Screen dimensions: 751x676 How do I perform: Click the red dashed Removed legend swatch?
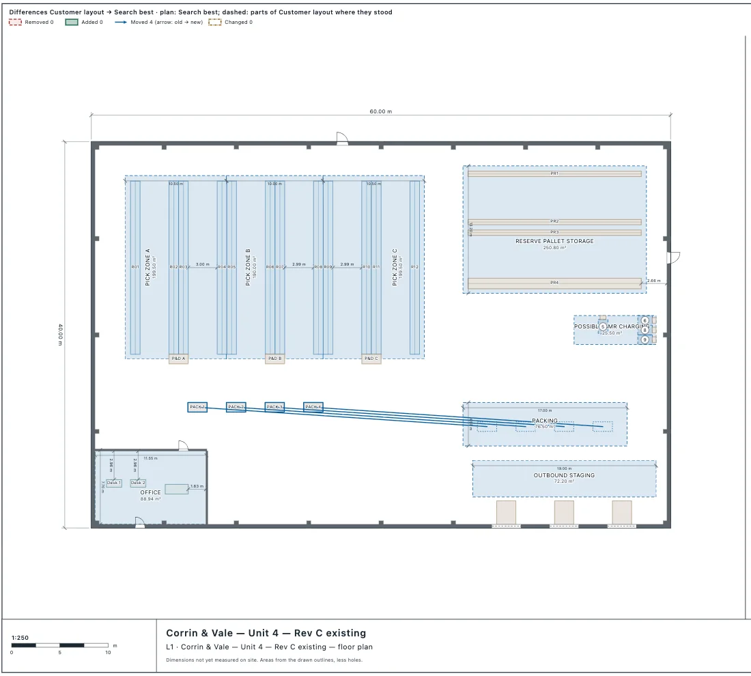[x=15, y=22]
